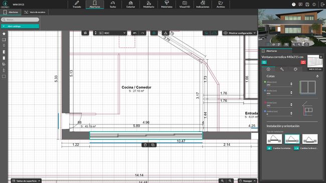Open the Tablas de superficie button
The height and width of the screenshot is (183, 326).
[x=26, y=181]
